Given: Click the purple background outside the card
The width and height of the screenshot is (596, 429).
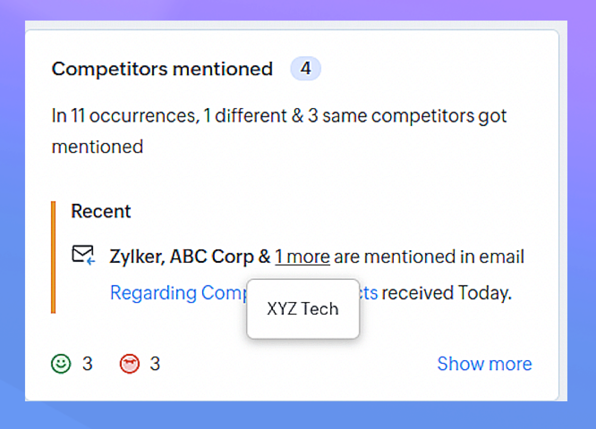Looking at the screenshot, I should tap(295, 10).
